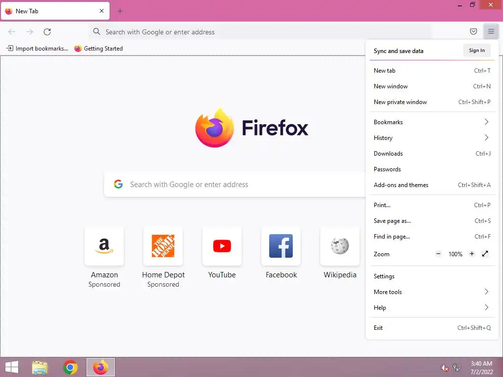
Task: Decrease zoom with minus button
Action: [438, 254]
